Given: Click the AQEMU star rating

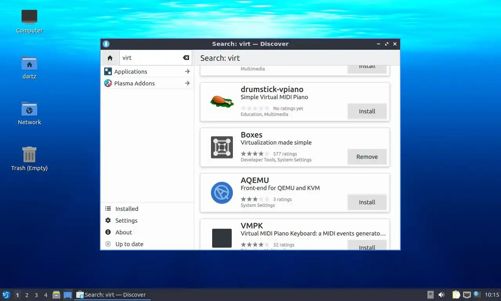Looking at the screenshot, I should pyautogui.click(x=255, y=199).
